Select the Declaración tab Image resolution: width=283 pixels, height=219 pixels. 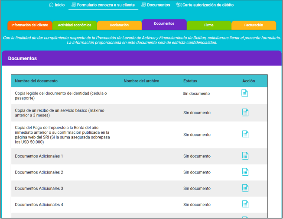tap(119, 25)
